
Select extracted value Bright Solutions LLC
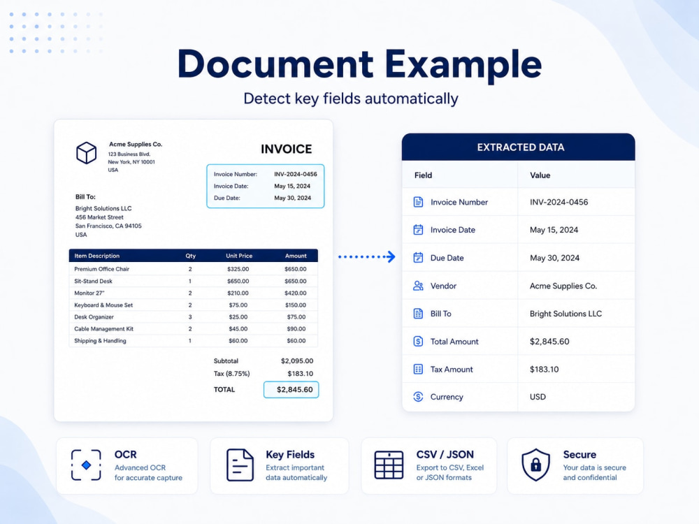565,314
